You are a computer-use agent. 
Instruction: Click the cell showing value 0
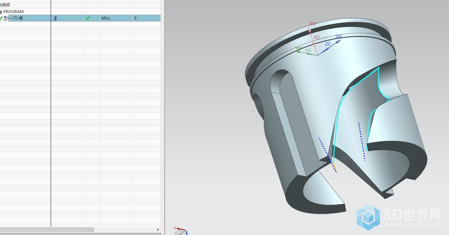(x=147, y=18)
